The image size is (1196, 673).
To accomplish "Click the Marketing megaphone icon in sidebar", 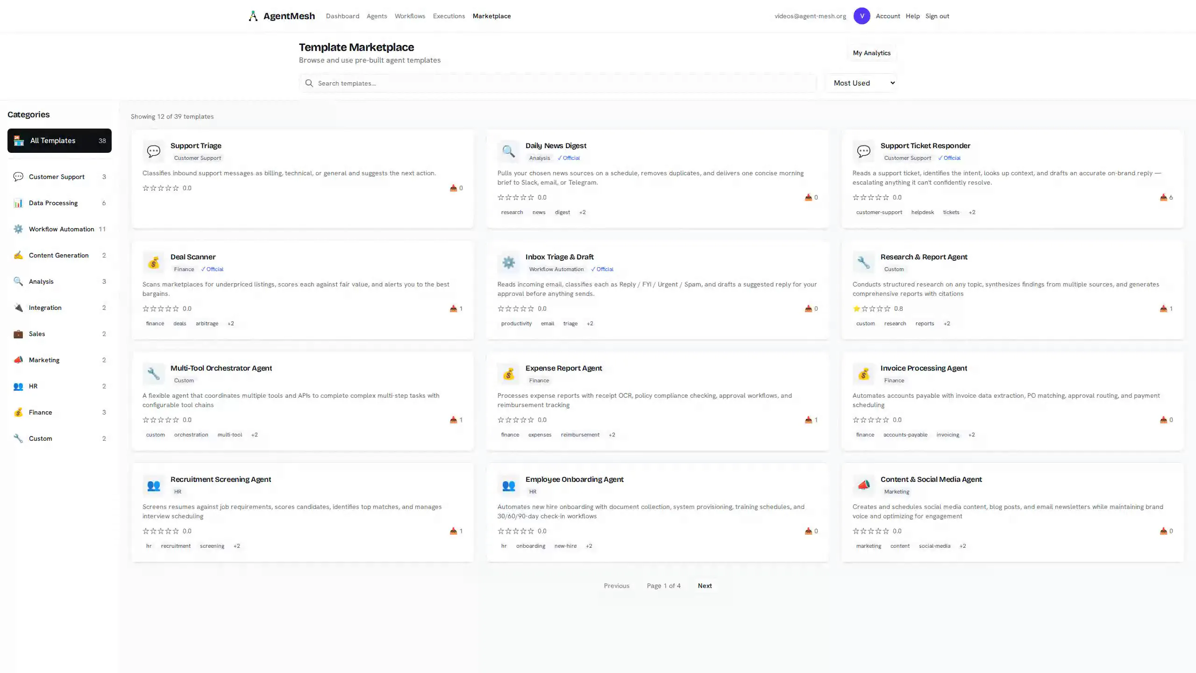I will click(x=18, y=360).
